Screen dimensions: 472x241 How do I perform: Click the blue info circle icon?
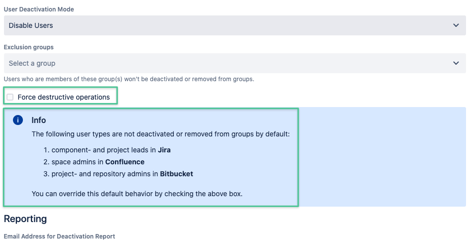[x=18, y=120]
